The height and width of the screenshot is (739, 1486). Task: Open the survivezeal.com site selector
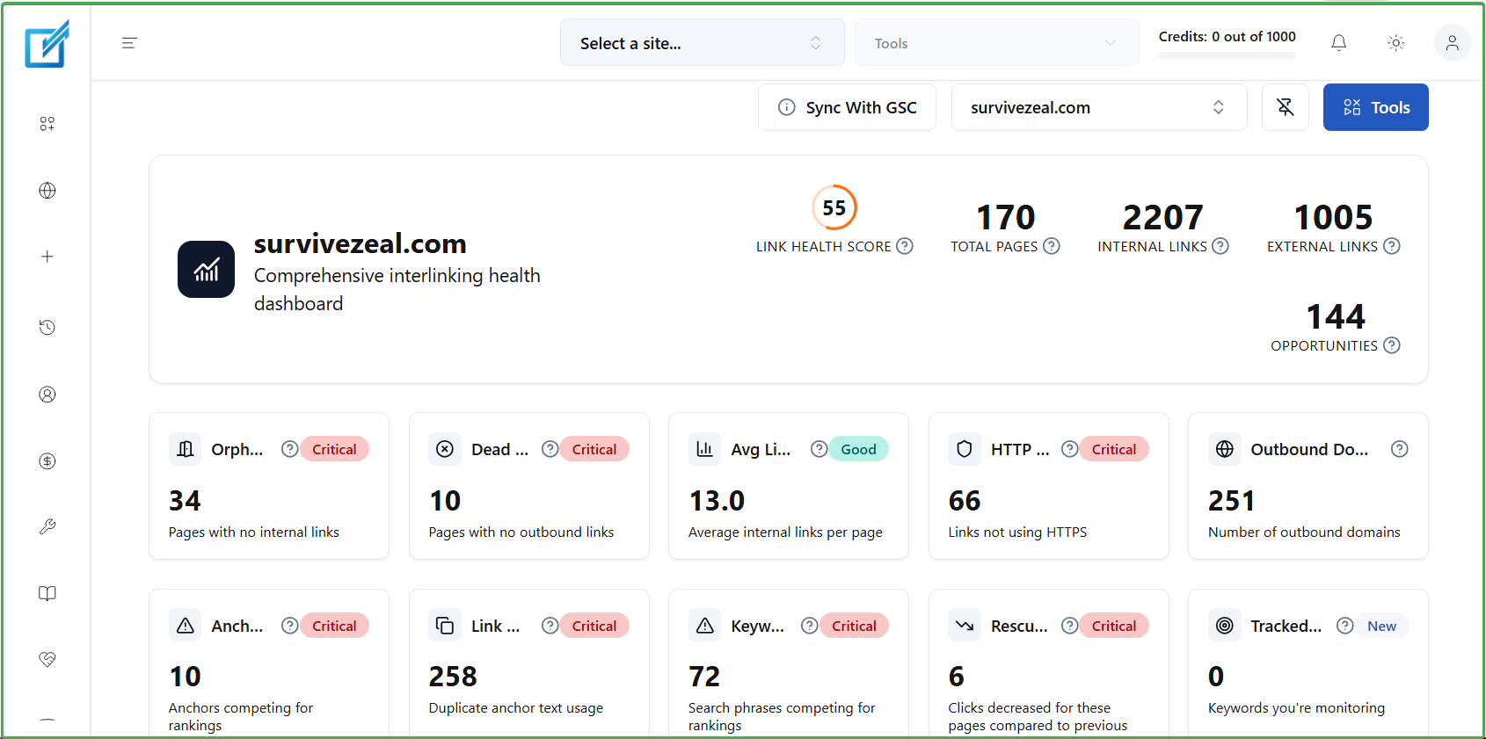(x=1099, y=107)
